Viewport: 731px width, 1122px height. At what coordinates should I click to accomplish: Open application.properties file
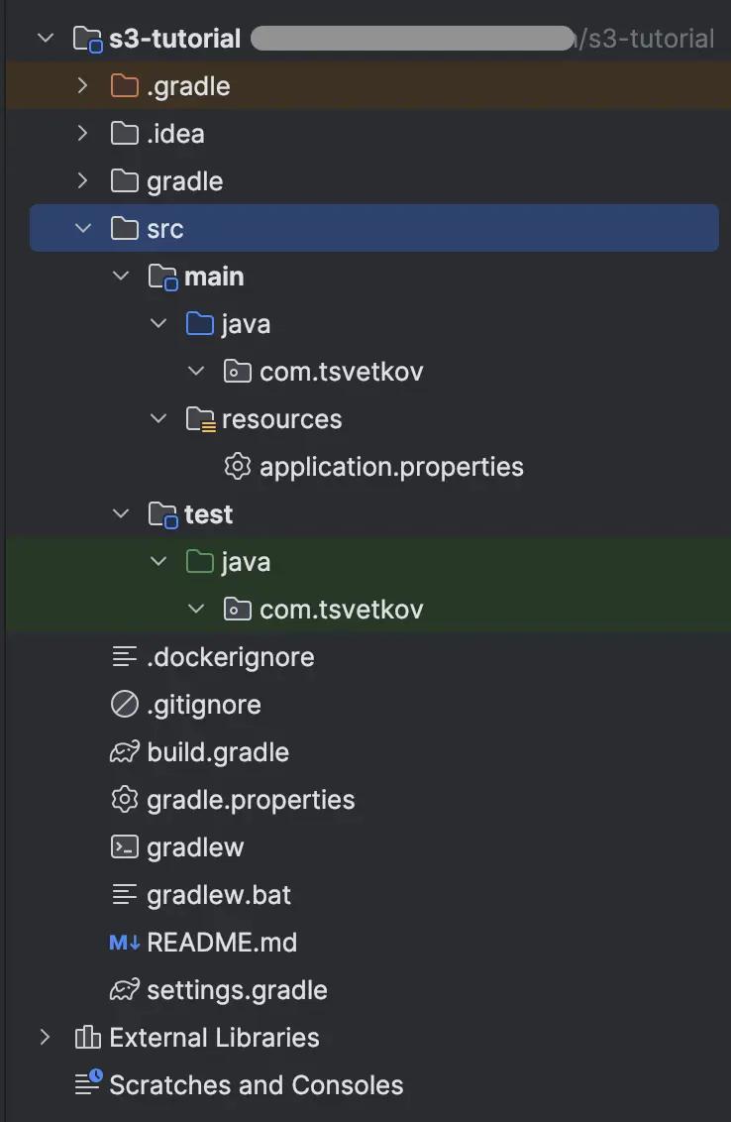(391, 467)
